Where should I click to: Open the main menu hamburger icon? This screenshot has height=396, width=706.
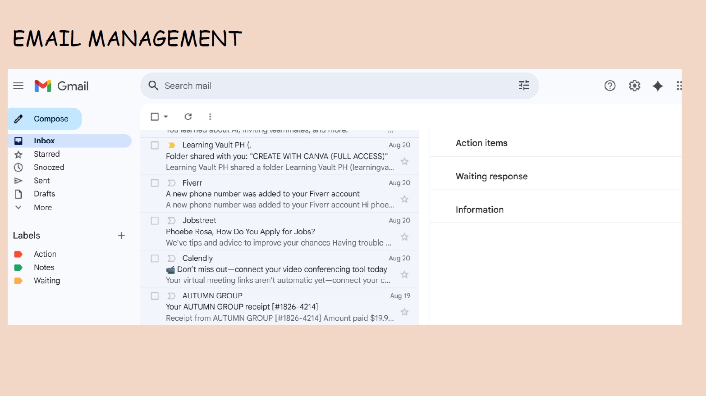pos(18,86)
